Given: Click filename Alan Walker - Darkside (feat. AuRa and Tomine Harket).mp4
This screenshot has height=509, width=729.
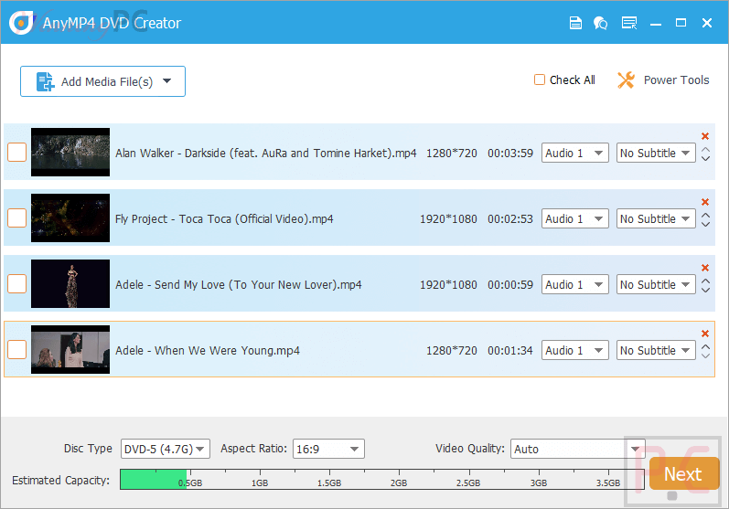Looking at the screenshot, I should point(265,154).
